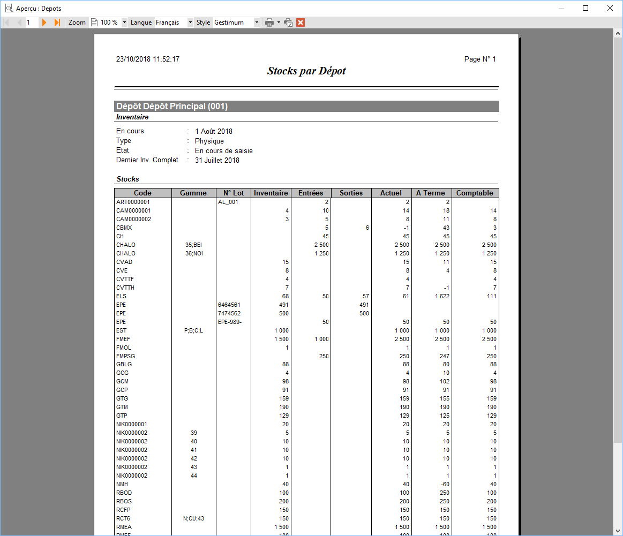Click the page icon beside Zoom
The width and height of the screenshot is (623, 536).
coord(94,22)
